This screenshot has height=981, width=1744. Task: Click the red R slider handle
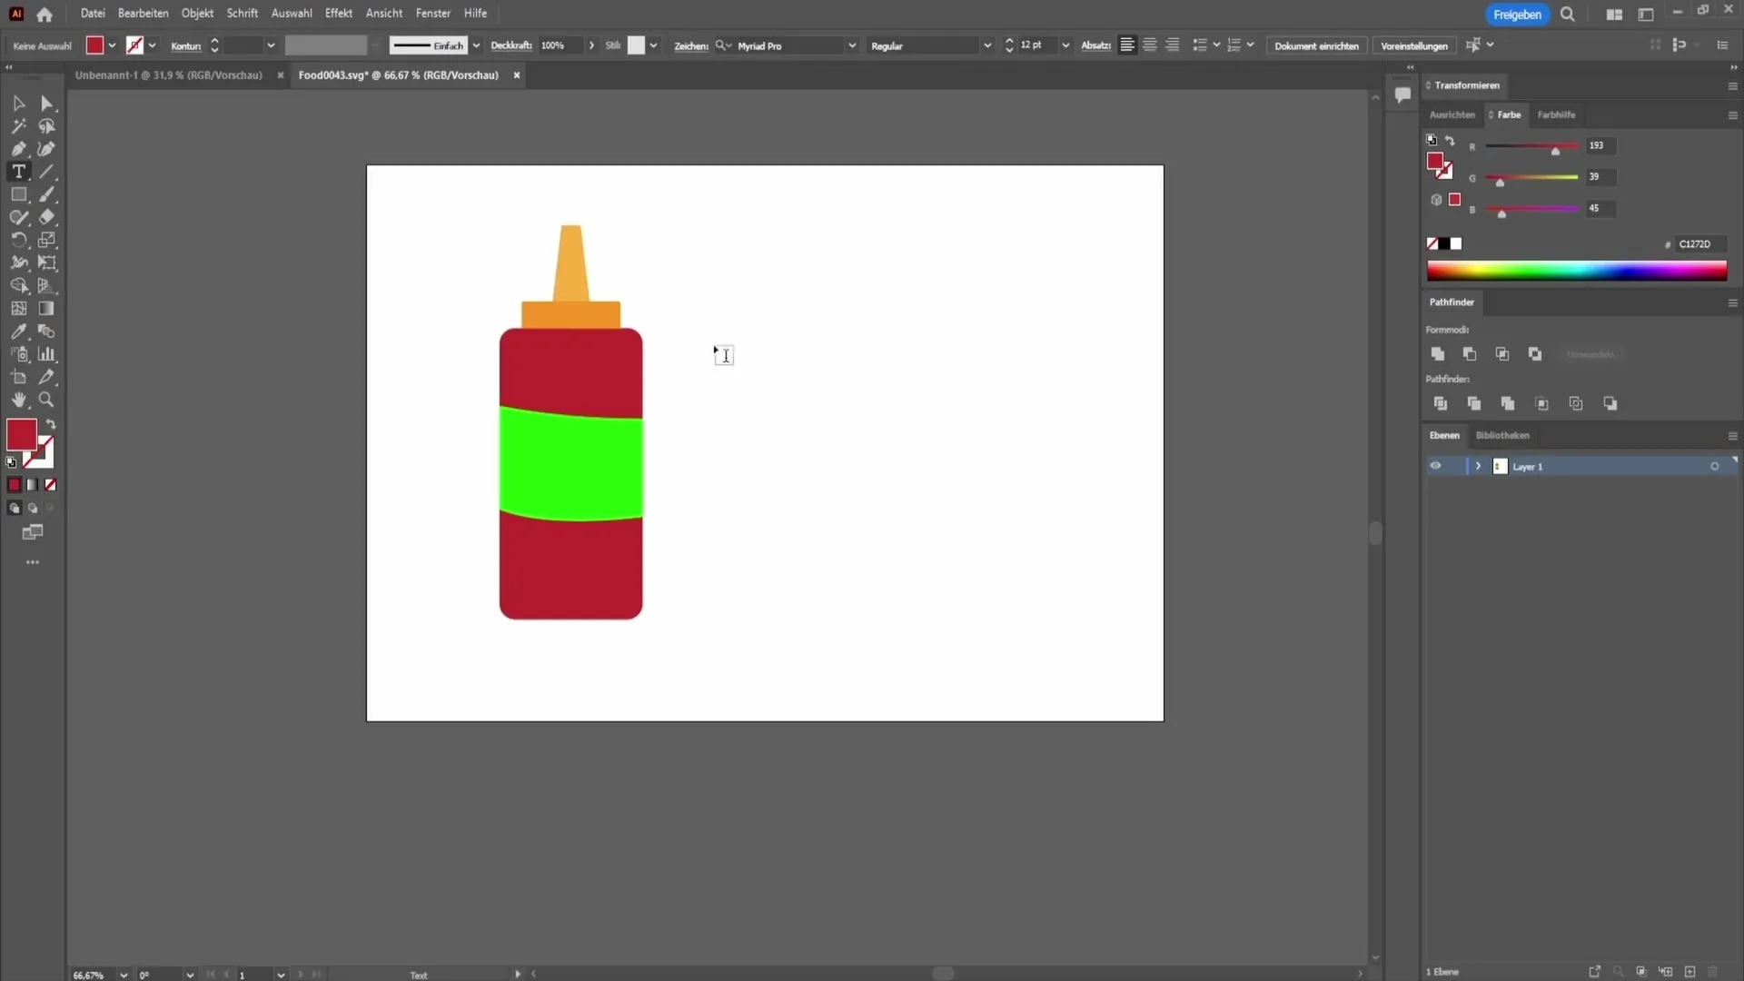(x=1555, y=151)
